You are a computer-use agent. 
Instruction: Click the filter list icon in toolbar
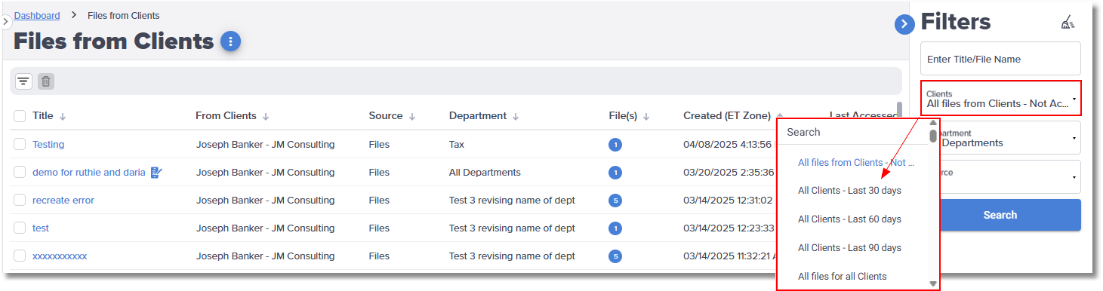coord(23,81)
